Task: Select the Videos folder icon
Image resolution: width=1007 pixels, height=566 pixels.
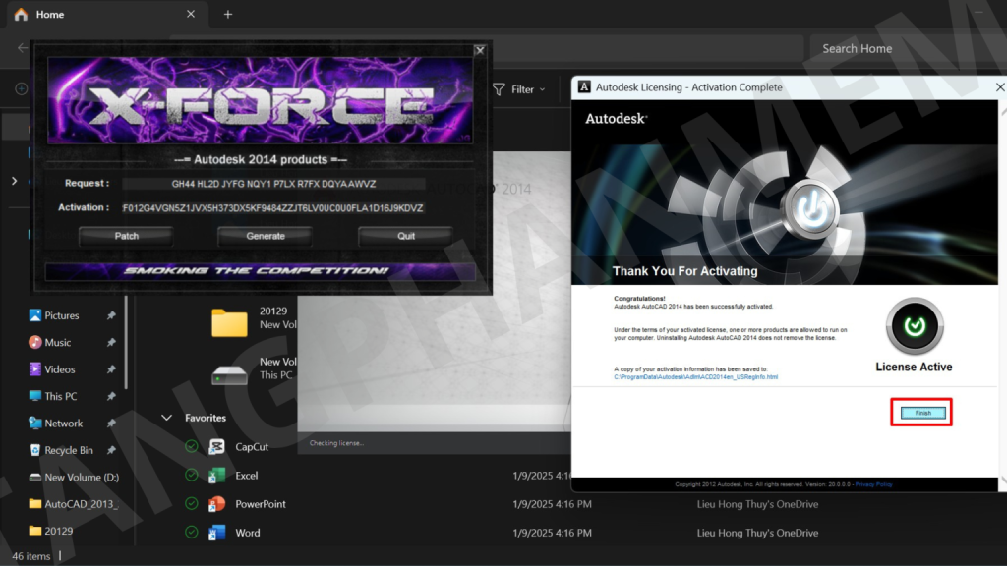Action: point(35,369)
